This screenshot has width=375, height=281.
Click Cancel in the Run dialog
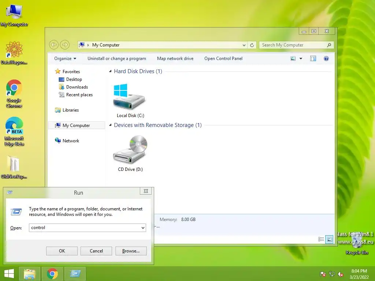[x=96, y=251]
